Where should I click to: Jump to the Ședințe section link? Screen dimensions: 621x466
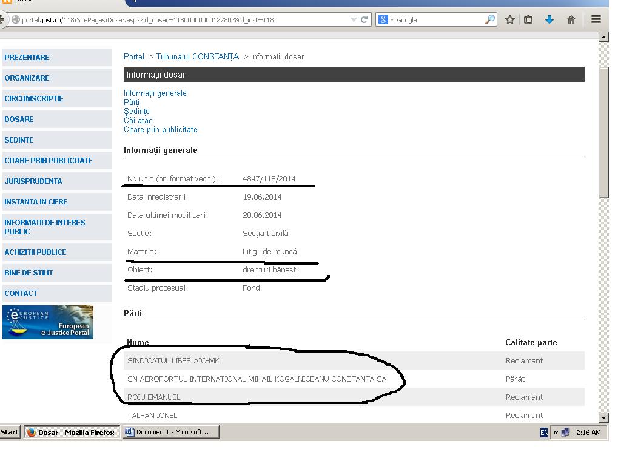[136, 112]
